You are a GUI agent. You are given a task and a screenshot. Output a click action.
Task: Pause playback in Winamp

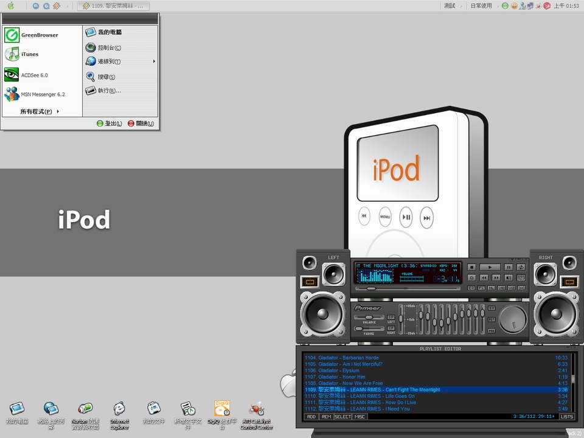pyautogui.click(x=509, y=267)
